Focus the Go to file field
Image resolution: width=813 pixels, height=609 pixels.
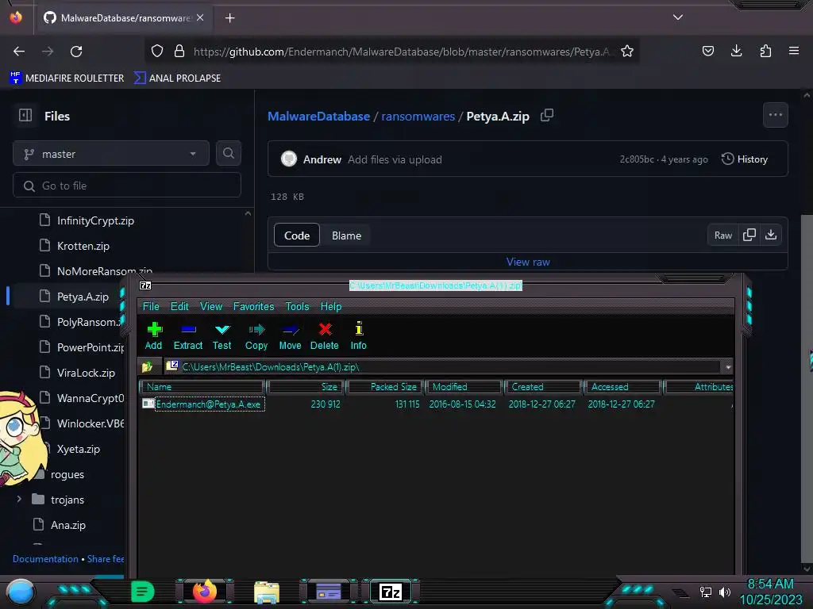[x=127, y=186]
